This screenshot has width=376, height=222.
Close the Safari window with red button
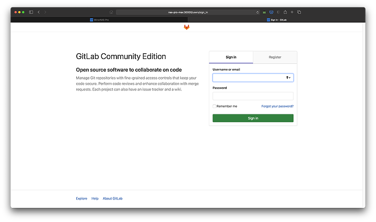[16, 12]
